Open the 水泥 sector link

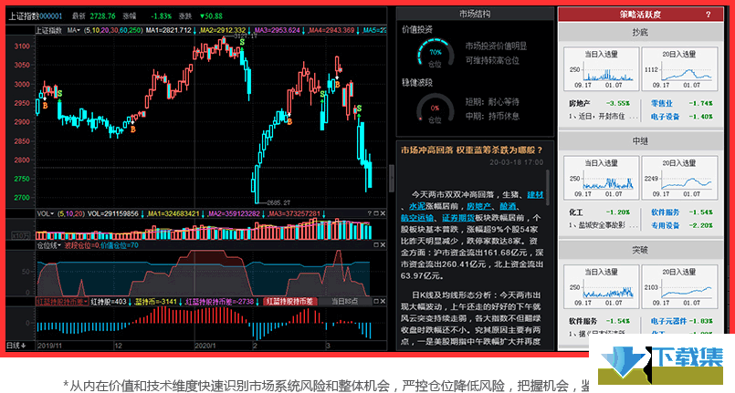point(416,206)
